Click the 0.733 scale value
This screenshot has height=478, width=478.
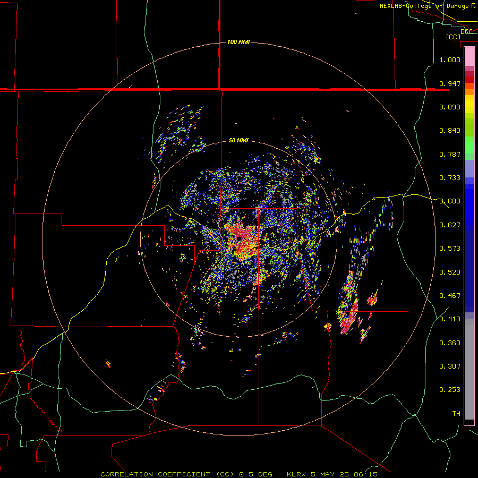pos(450,178)
